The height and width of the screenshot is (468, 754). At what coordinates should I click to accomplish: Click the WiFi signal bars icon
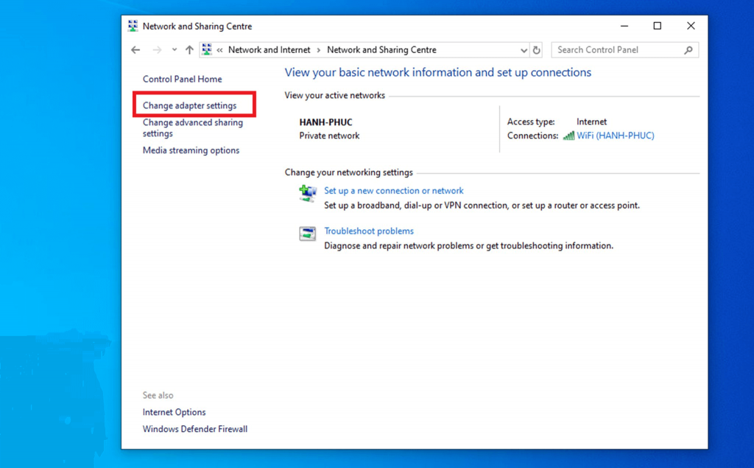tap(569, 136)
